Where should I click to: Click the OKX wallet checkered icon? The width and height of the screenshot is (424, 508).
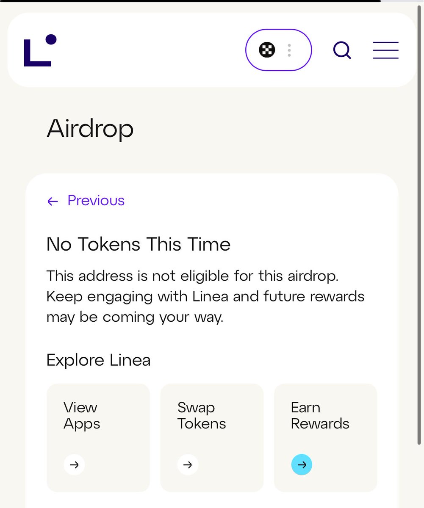pyautogui.click(x=267, y=50)
